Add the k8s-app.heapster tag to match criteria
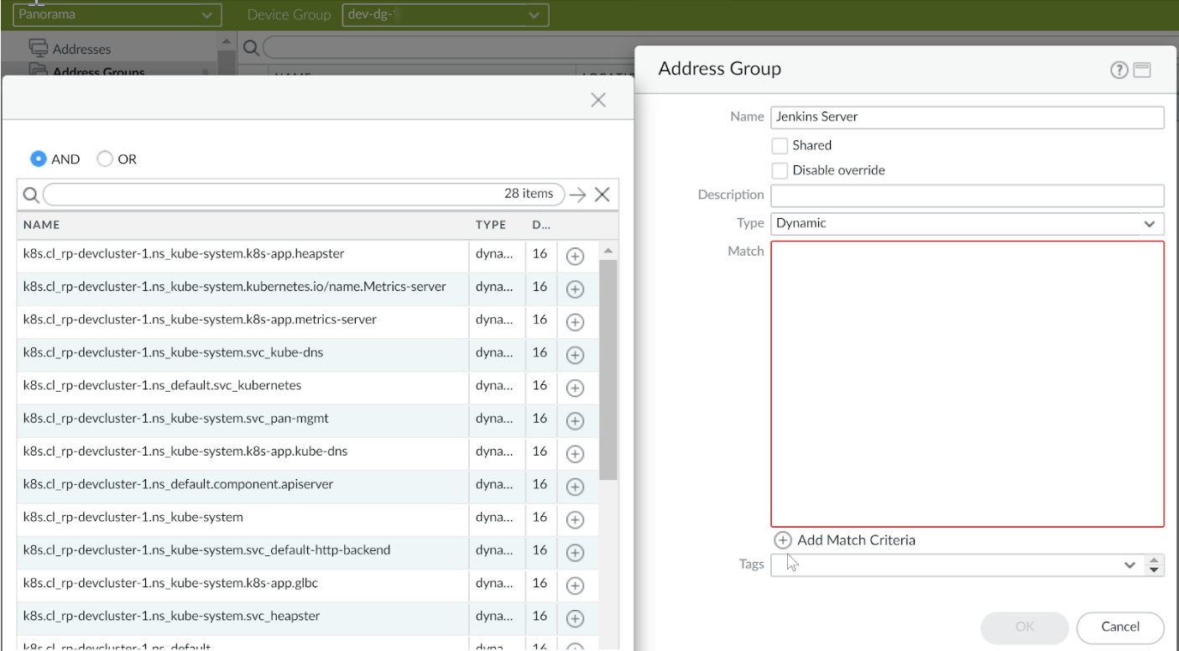This screenshot has height=651, width=1179. pyautogui.click(x=575, y=257)
